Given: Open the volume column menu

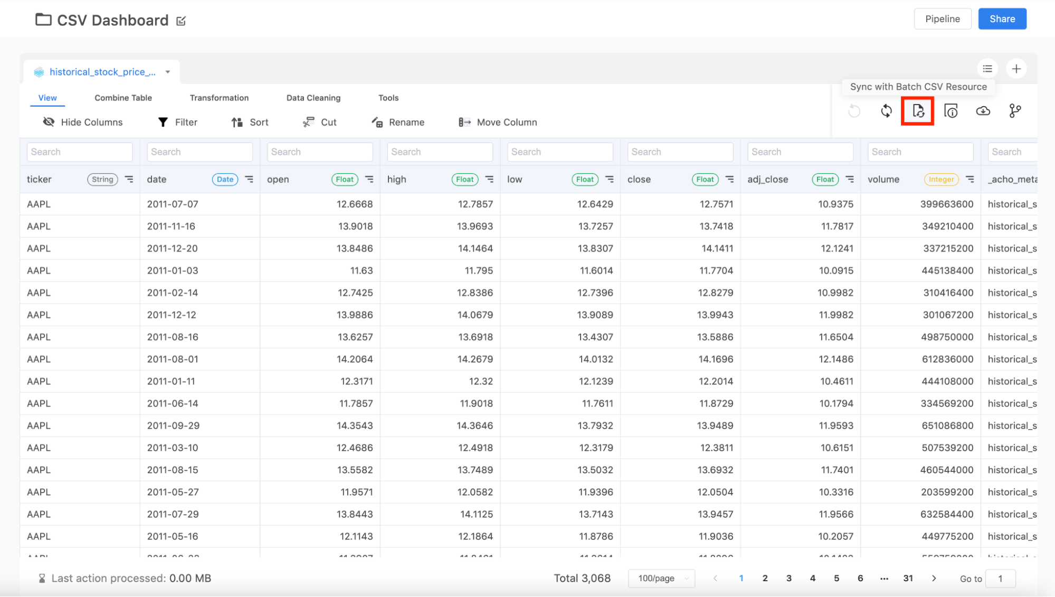Looking at the screenshot, I should pos(970,179).
